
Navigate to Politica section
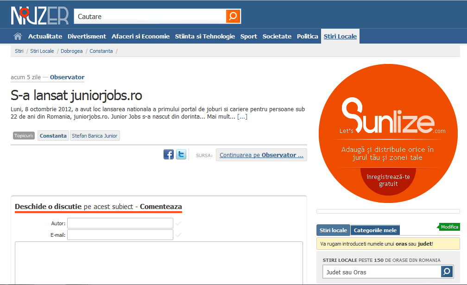pyautogui.click(x=307, y=36)
